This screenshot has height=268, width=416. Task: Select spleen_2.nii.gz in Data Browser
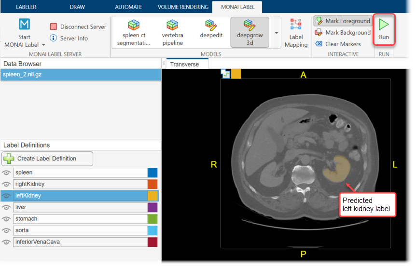click(x=81, y=75)
